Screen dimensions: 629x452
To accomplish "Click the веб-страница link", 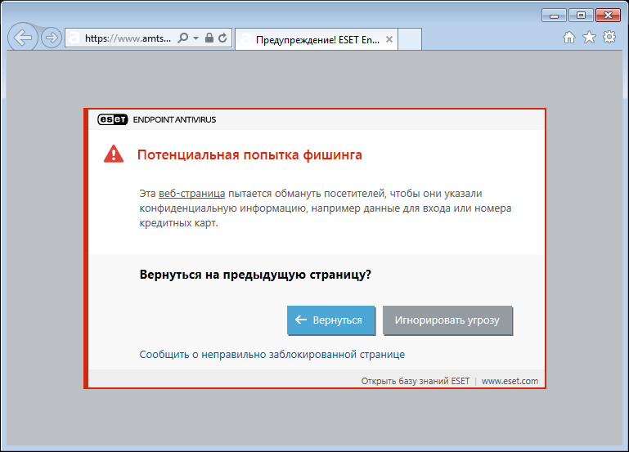I will pyautogui.click(x=191, y=194).
